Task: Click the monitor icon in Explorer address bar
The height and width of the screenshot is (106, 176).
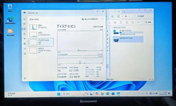Action: (x=119, y=16)
